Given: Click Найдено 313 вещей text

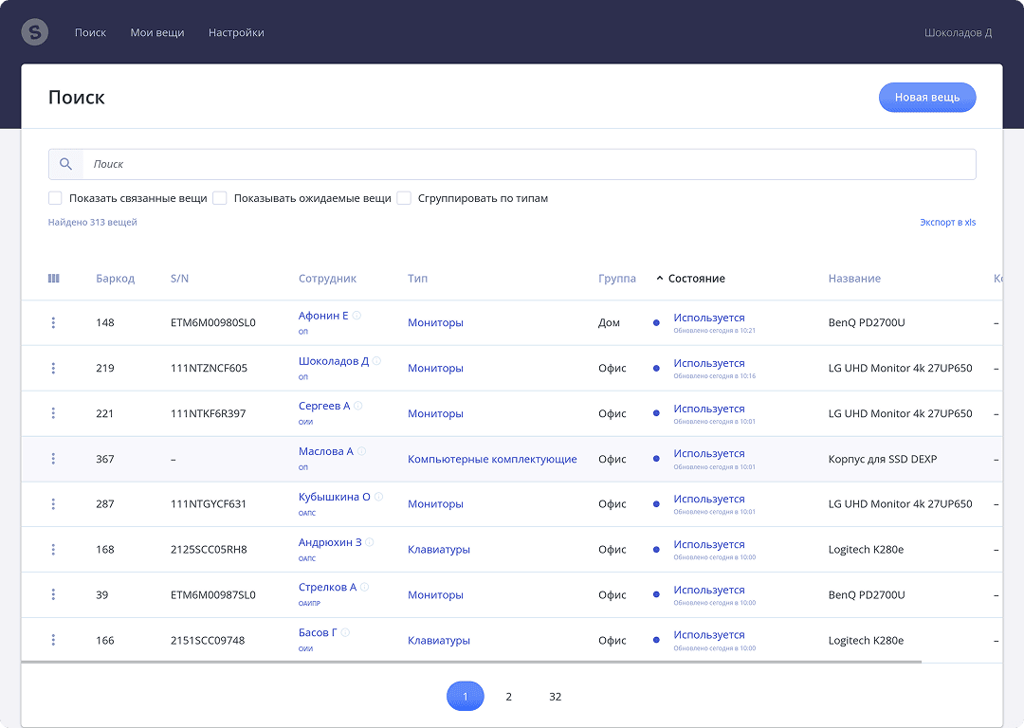Looking at the screenshot, I should pyautogui.click(x=93, y=222).
